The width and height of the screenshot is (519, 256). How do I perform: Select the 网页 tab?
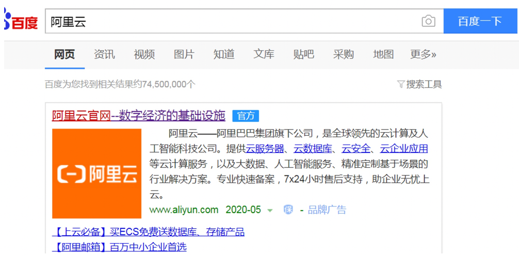click(x=64, y=54)
